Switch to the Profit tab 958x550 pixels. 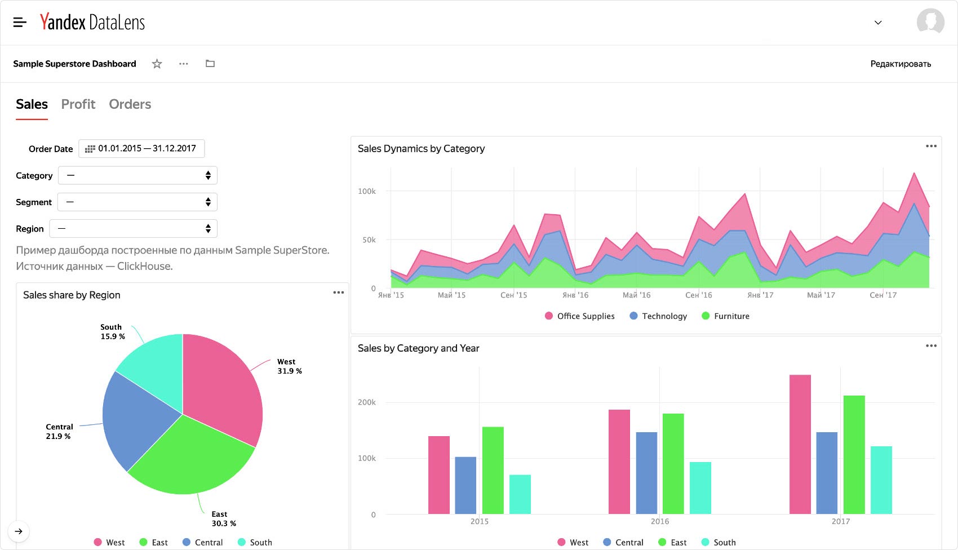pyautogui.click(x=78, y=104)
